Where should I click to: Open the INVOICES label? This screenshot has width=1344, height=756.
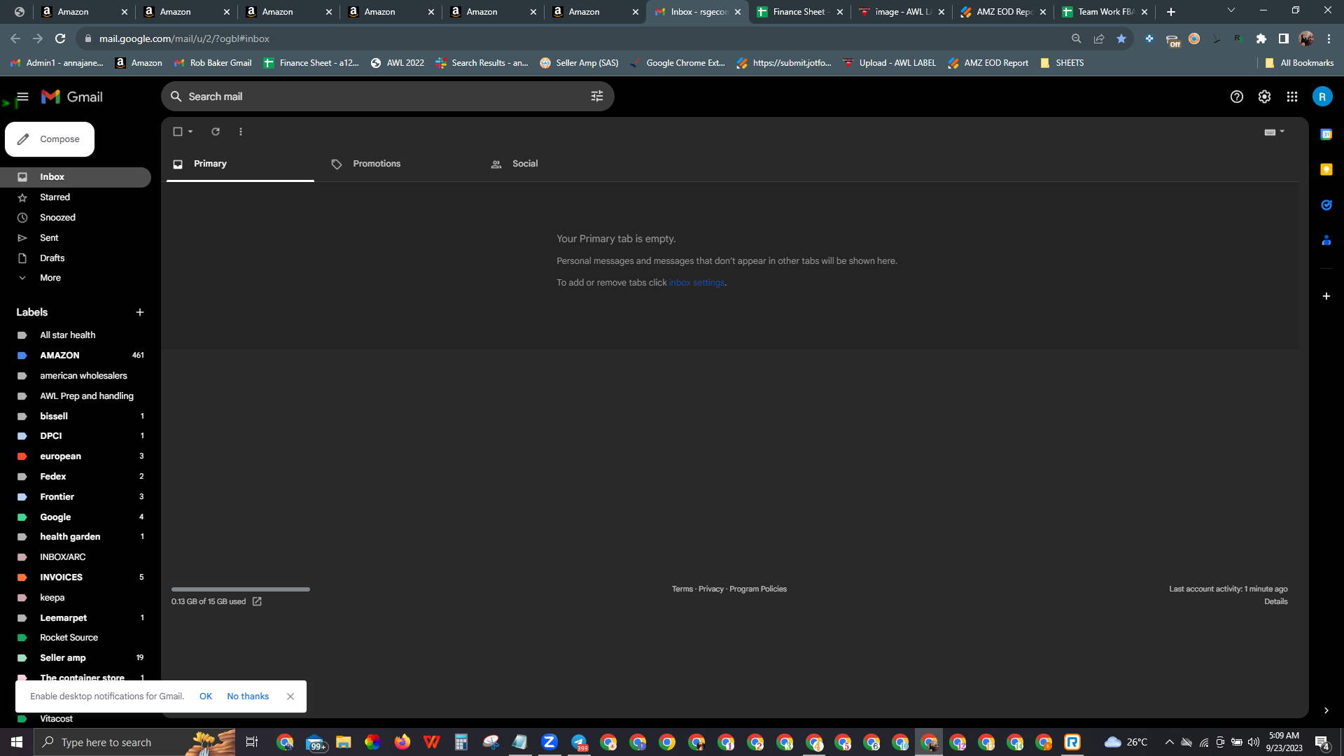pos(76,577)
